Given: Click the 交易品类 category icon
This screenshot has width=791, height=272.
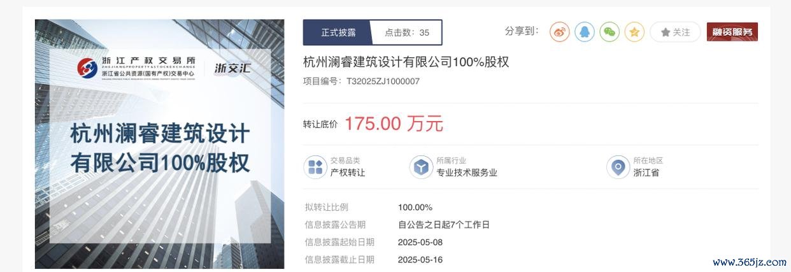Looking at the screenshot, I should 315,167.
